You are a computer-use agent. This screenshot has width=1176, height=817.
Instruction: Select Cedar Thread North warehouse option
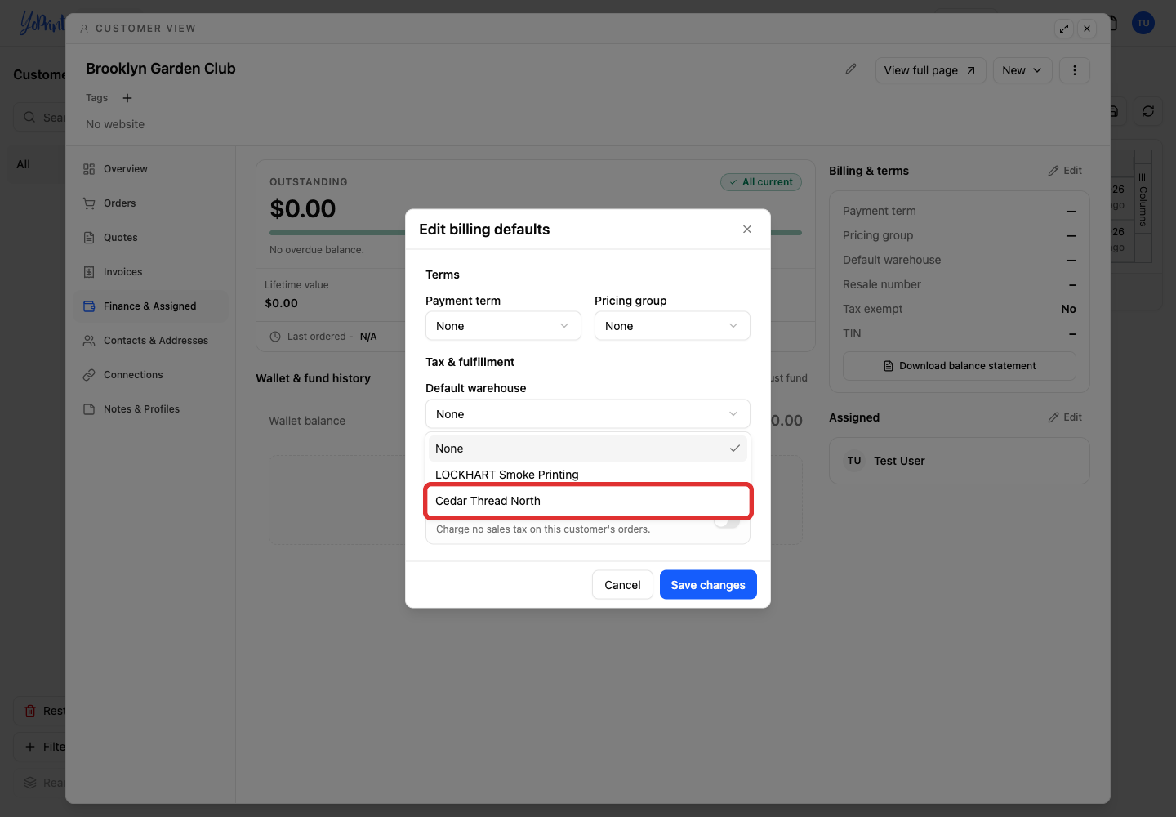coord(588,501)
